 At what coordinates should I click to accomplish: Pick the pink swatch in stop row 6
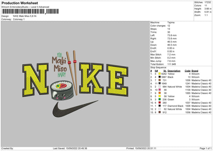click(160, 90)
